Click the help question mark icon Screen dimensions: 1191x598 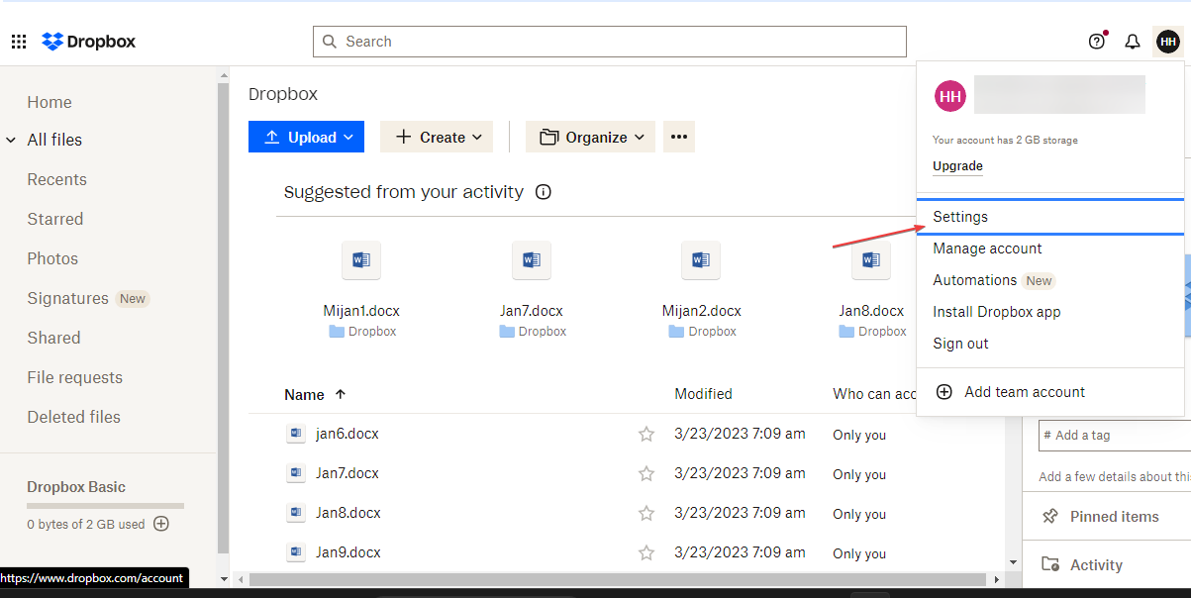1096,42
